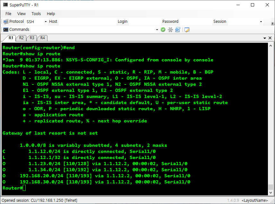Click the 1.1.12.1/32 local route line
Screen dimensions: 275x204
click(79, 158)
